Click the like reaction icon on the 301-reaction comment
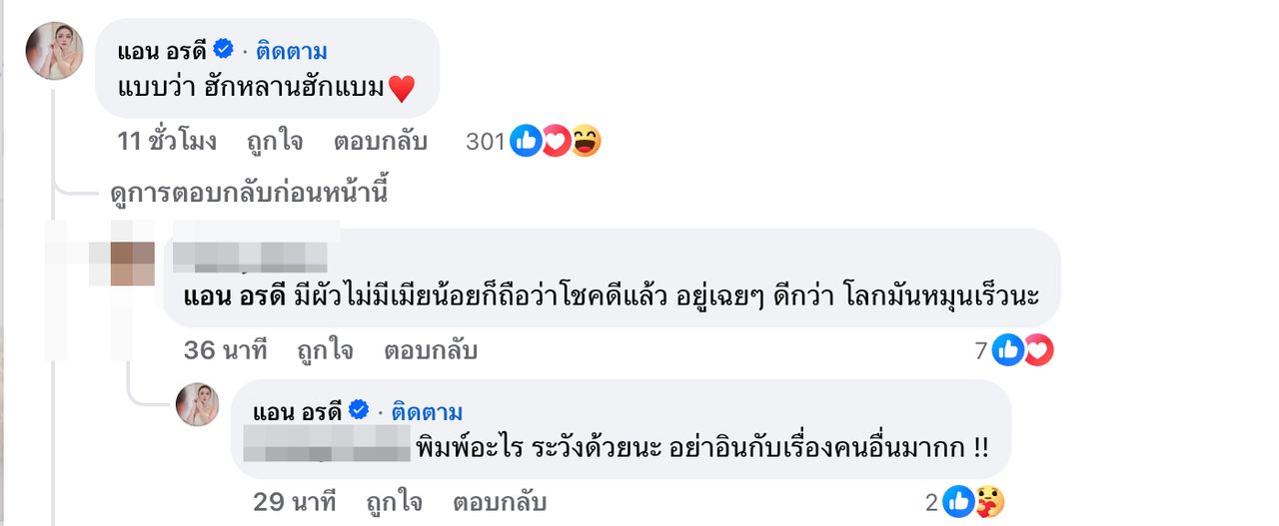 [526, 143]
